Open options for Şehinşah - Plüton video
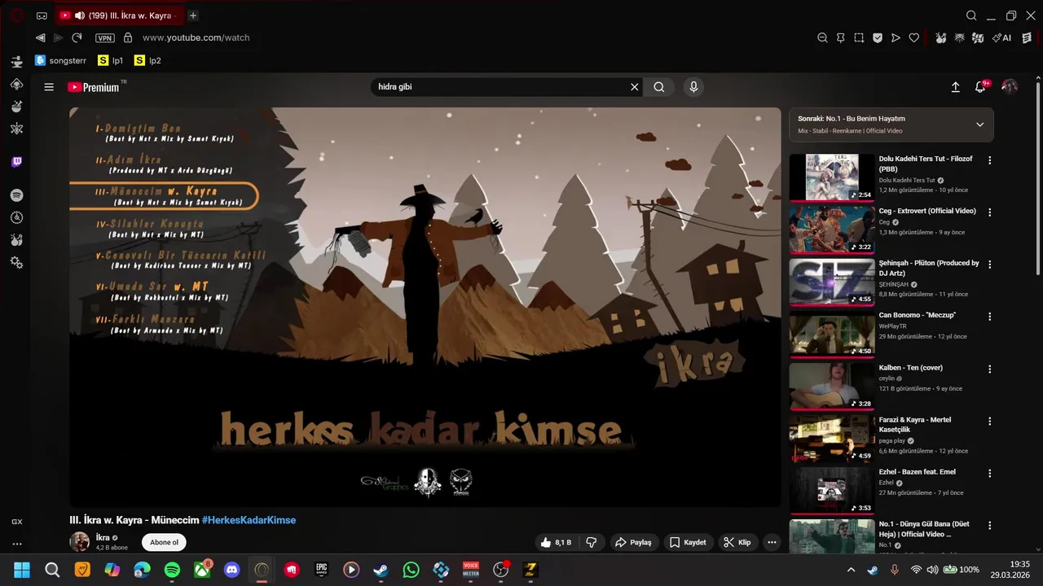1043x586 pixels. [x=990, y=265]
